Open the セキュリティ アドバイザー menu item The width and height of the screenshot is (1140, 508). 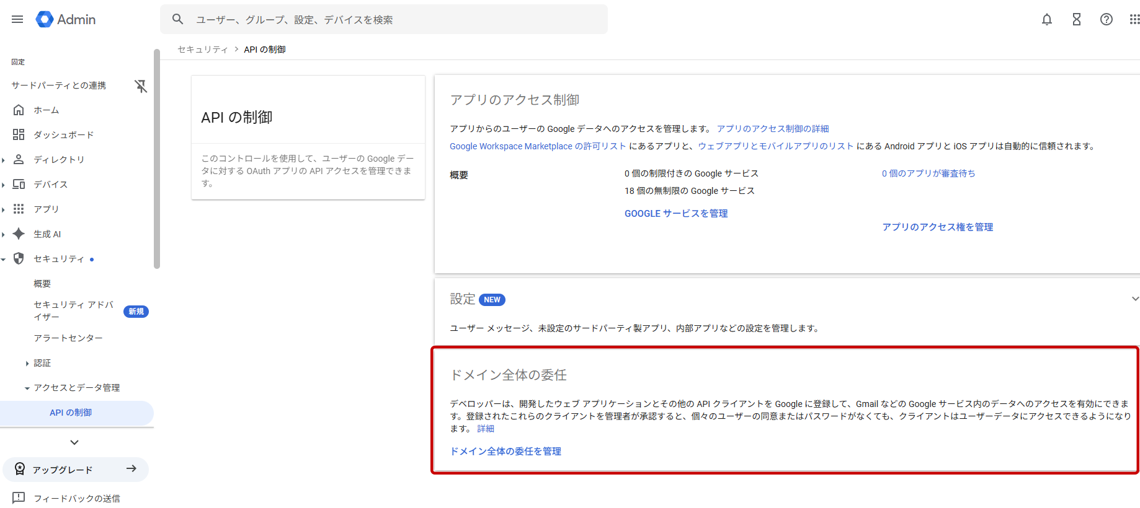(x=73, y=310)
